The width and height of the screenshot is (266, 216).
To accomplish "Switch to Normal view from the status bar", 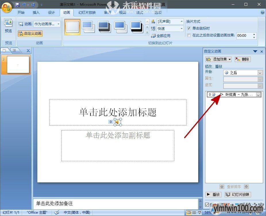I will 189,213.
